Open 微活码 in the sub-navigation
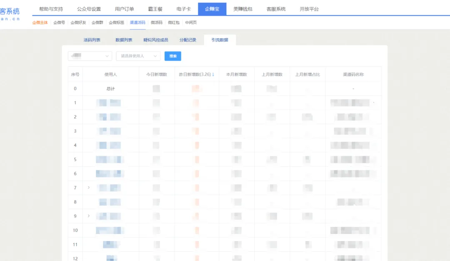This screenshot has height=261, width=450. 157,22
